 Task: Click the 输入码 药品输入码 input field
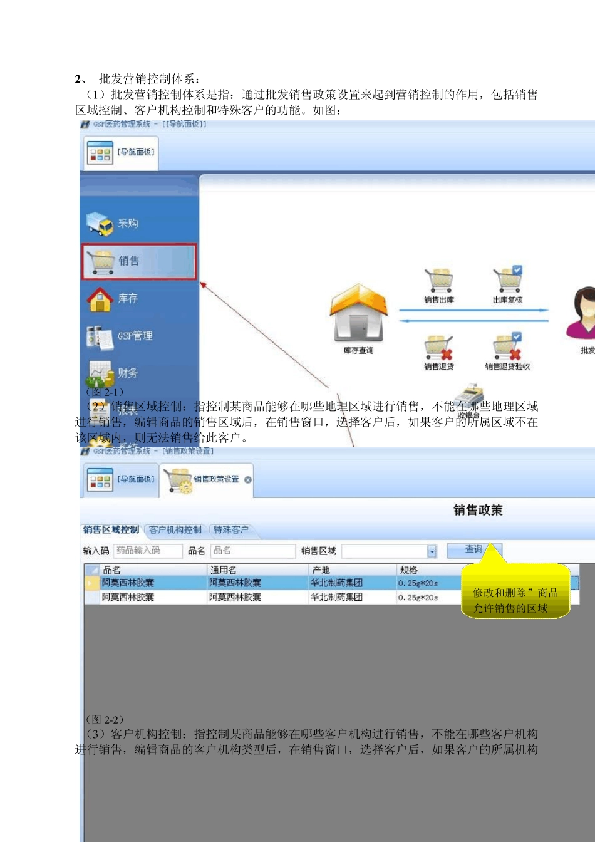click(148, 551)
